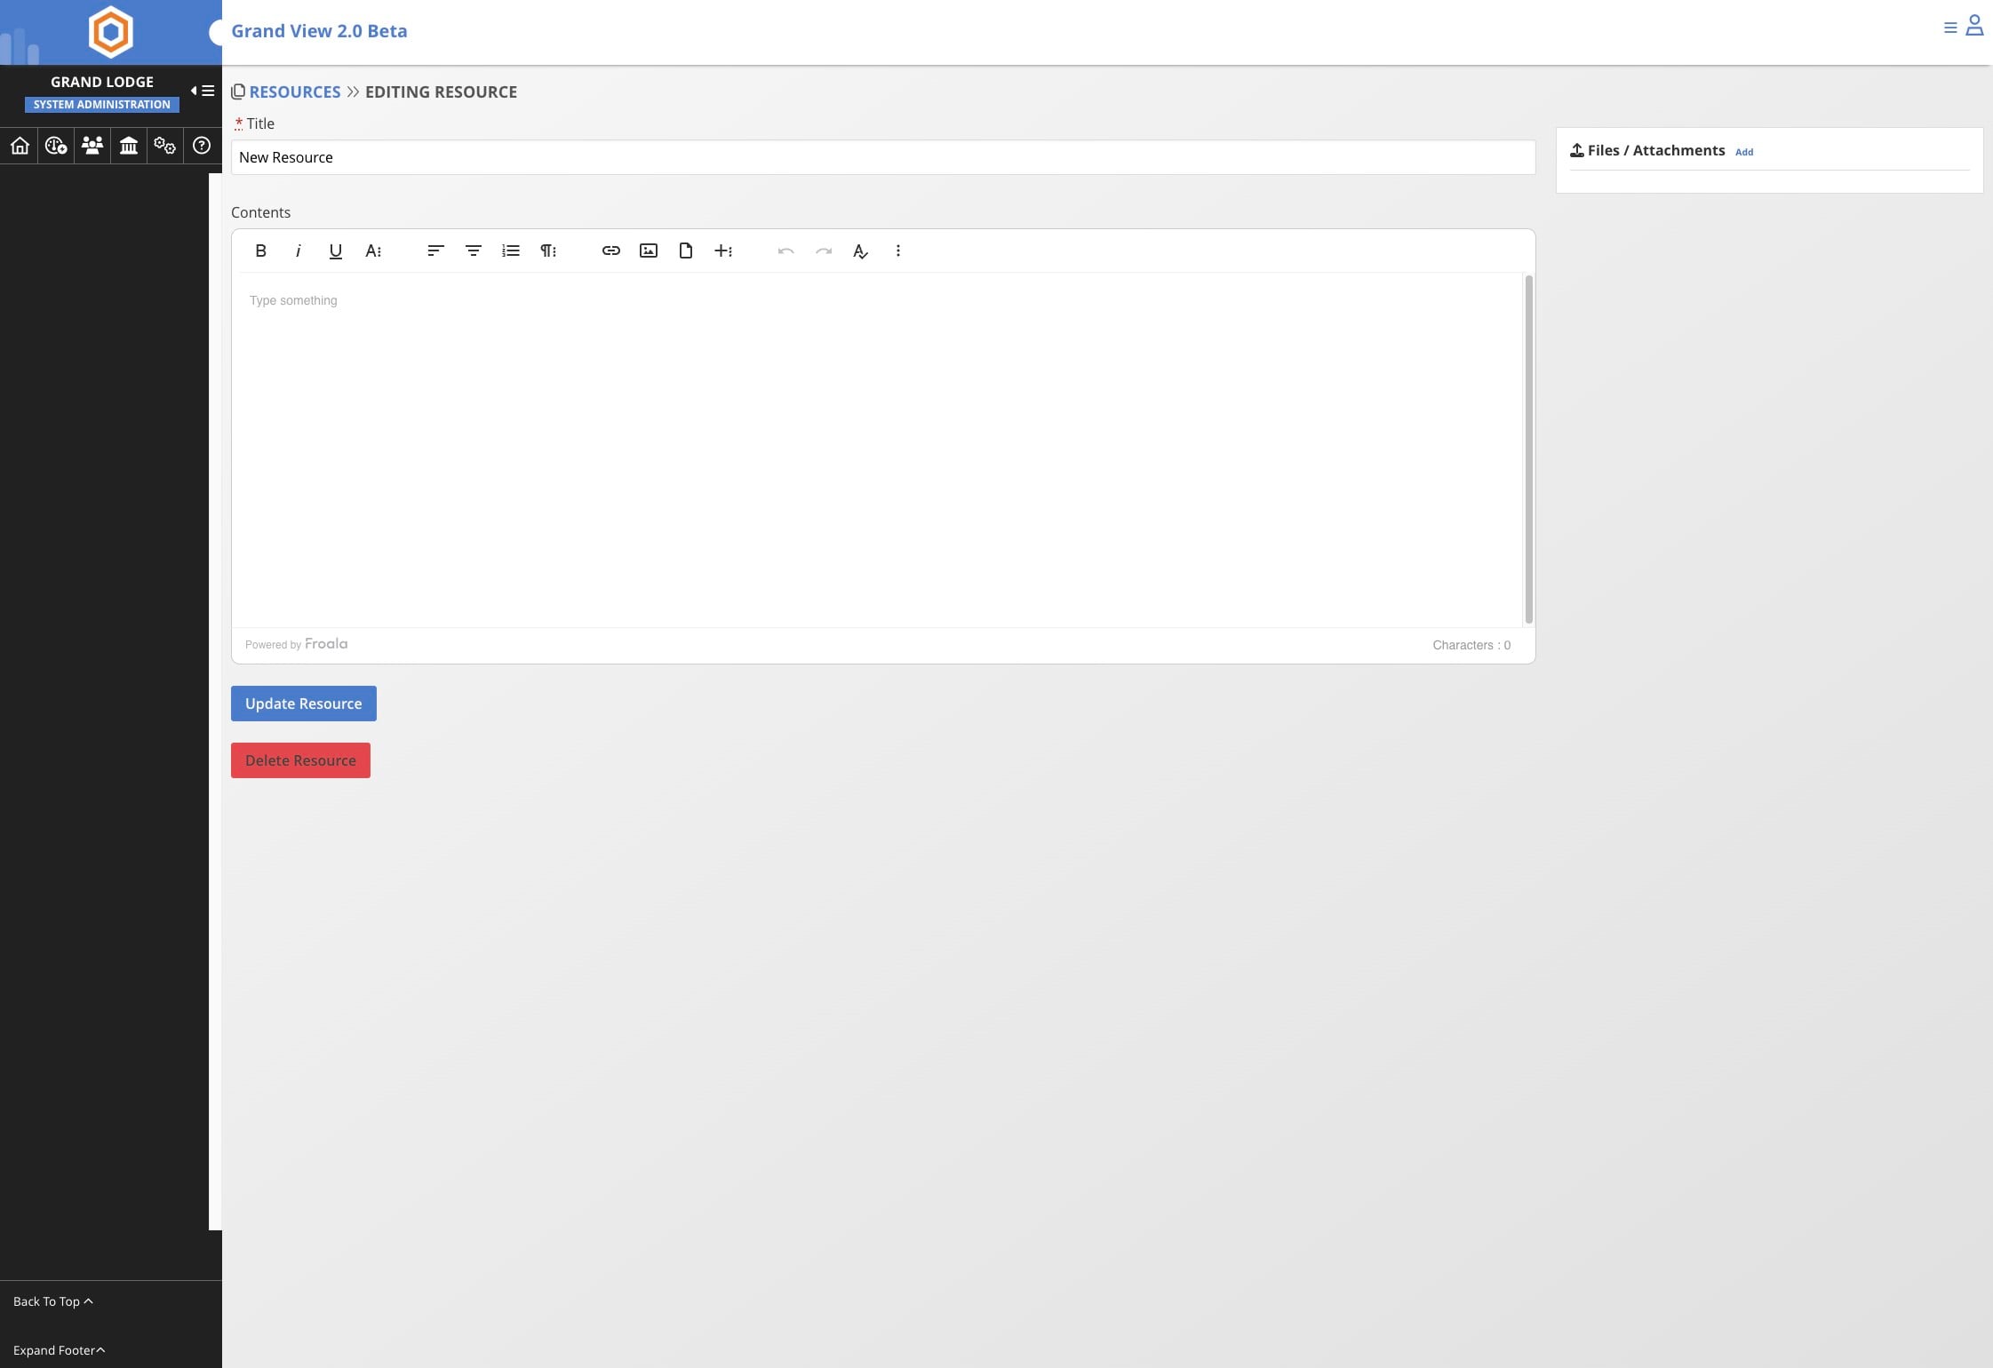Open the lodge building icon
Image resolution: width=1993 pixels, height=1368 pixels.
129,145
